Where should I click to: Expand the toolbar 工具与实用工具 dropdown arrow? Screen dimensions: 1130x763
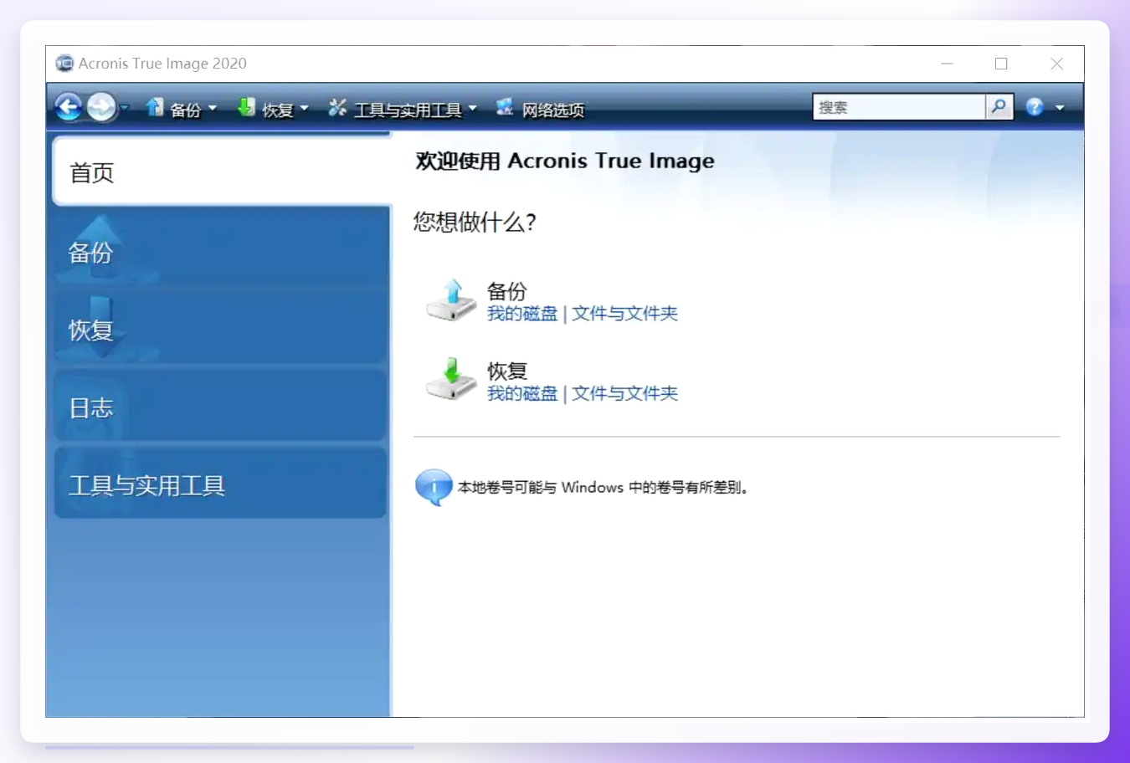pyautogui.click(x=473, y=108)
